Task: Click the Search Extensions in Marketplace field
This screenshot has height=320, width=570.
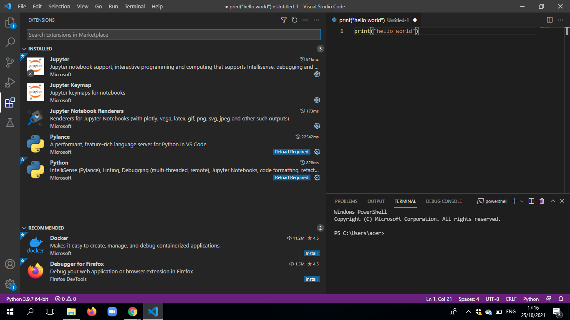Action: (174, 34)
